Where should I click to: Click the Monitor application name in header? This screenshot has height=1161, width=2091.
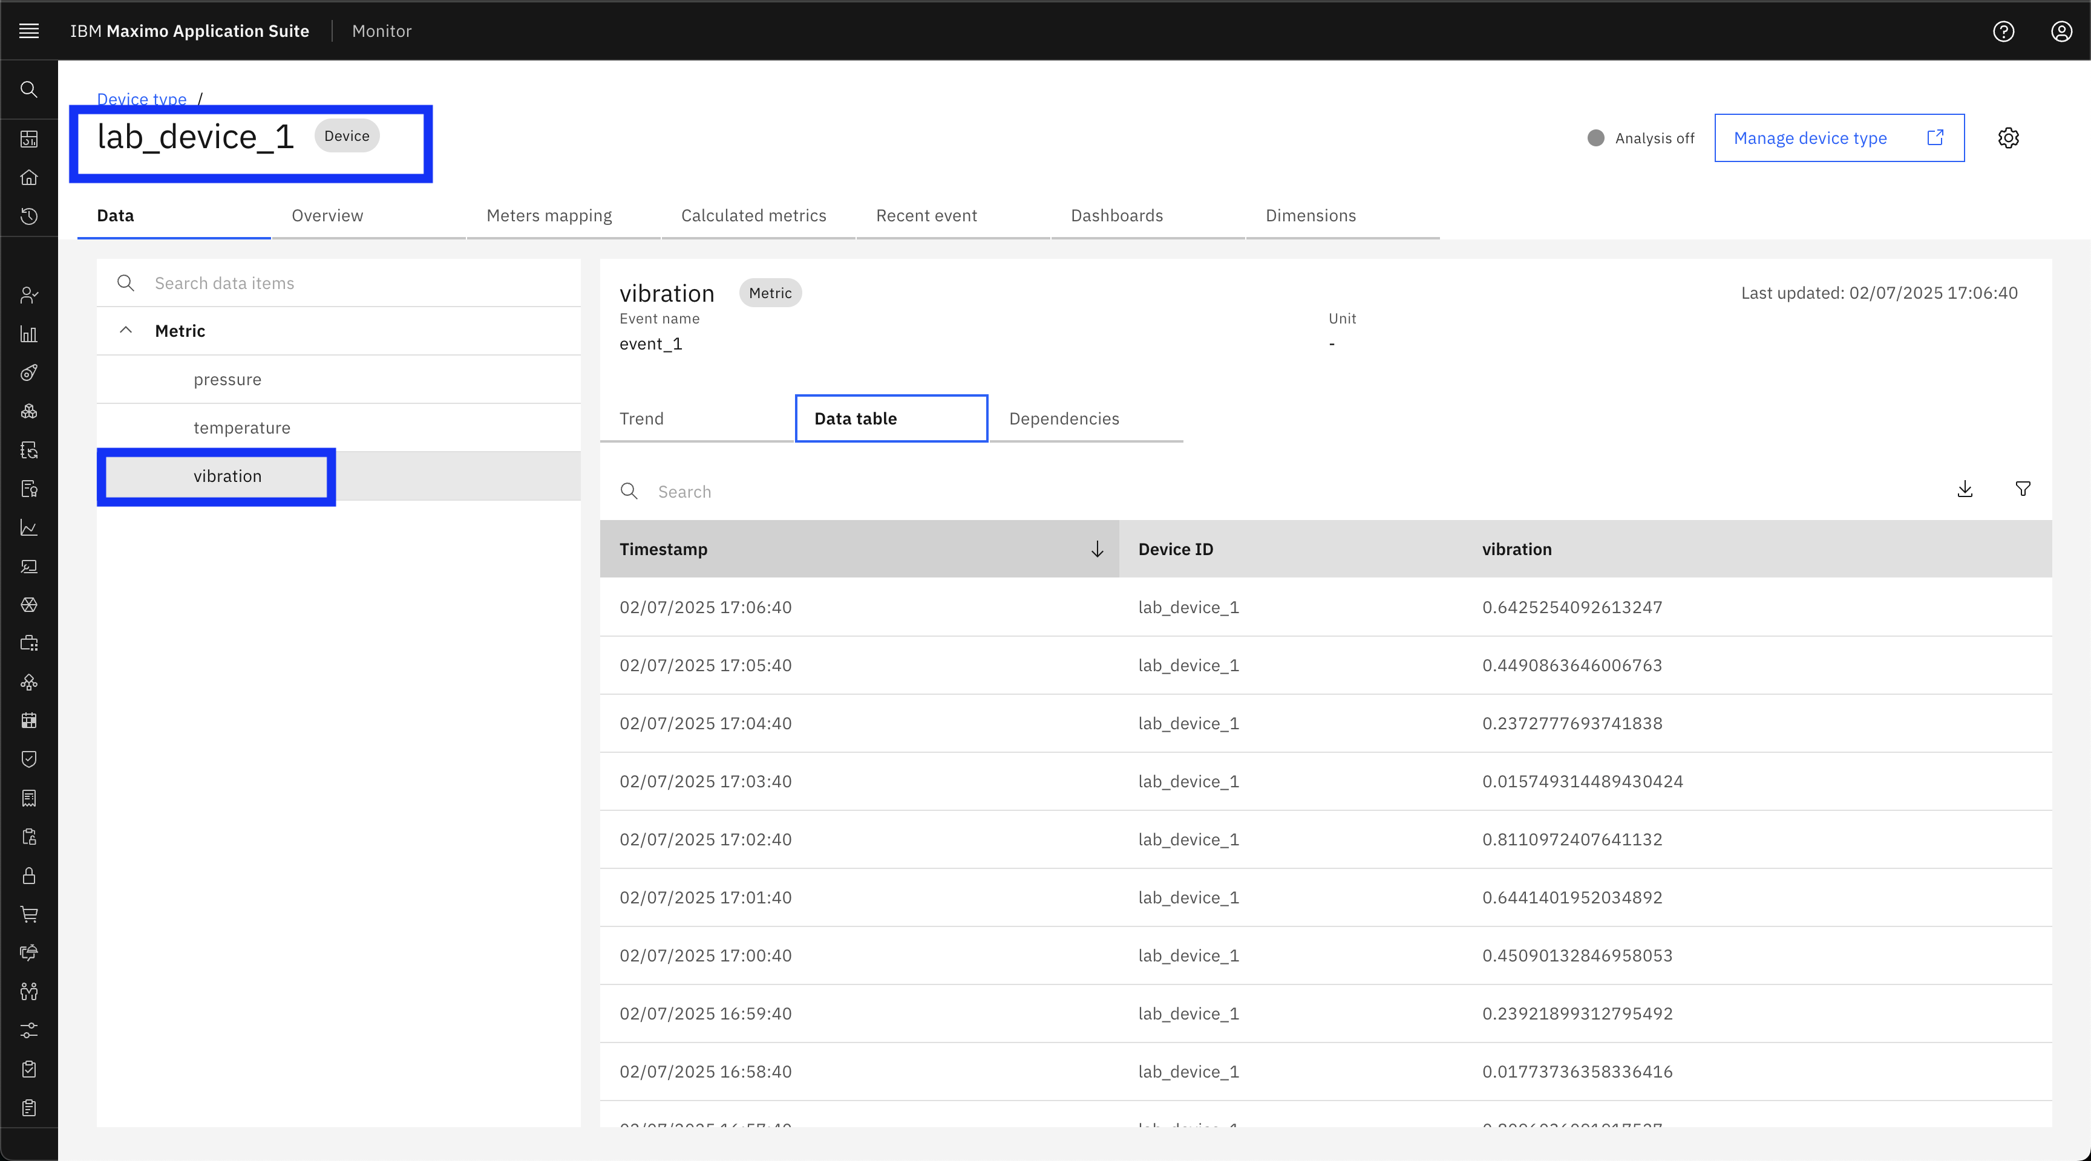coord(382,31)
